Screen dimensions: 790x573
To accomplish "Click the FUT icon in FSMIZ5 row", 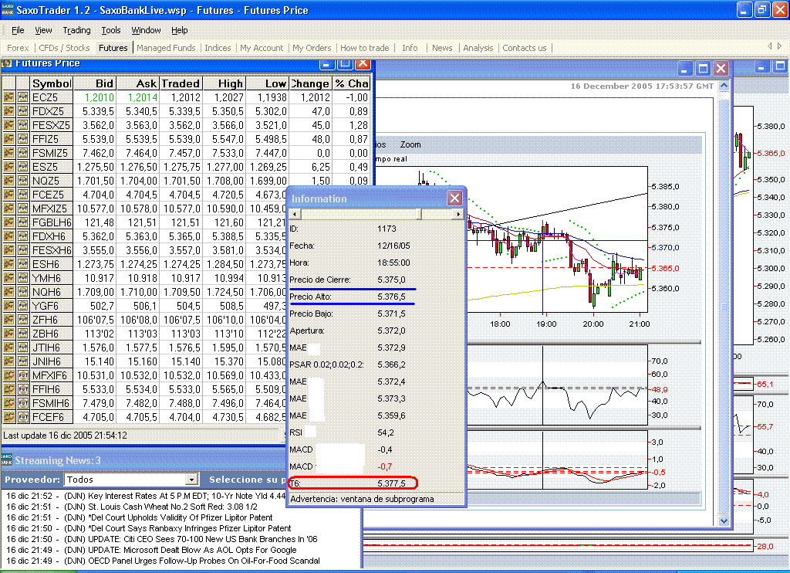I will click(x=22, y=153).
